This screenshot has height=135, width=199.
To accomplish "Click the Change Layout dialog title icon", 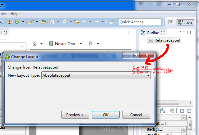I will pyautogui.click(x=7, y=57).
